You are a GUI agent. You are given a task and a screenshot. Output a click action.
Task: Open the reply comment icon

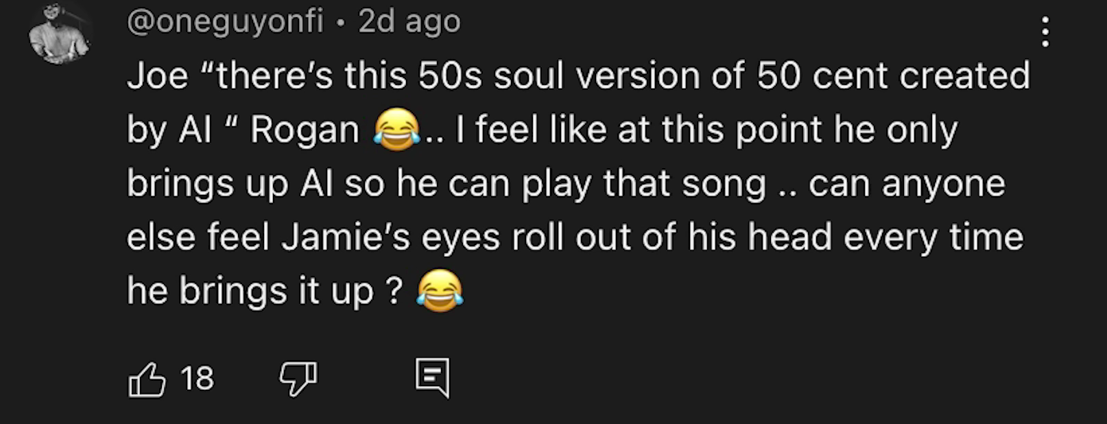[433, 377]
